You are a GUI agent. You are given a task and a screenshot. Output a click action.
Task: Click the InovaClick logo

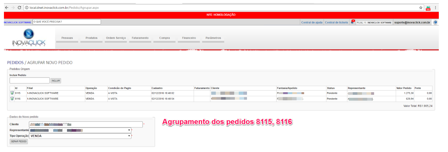[x=29, y=38]
